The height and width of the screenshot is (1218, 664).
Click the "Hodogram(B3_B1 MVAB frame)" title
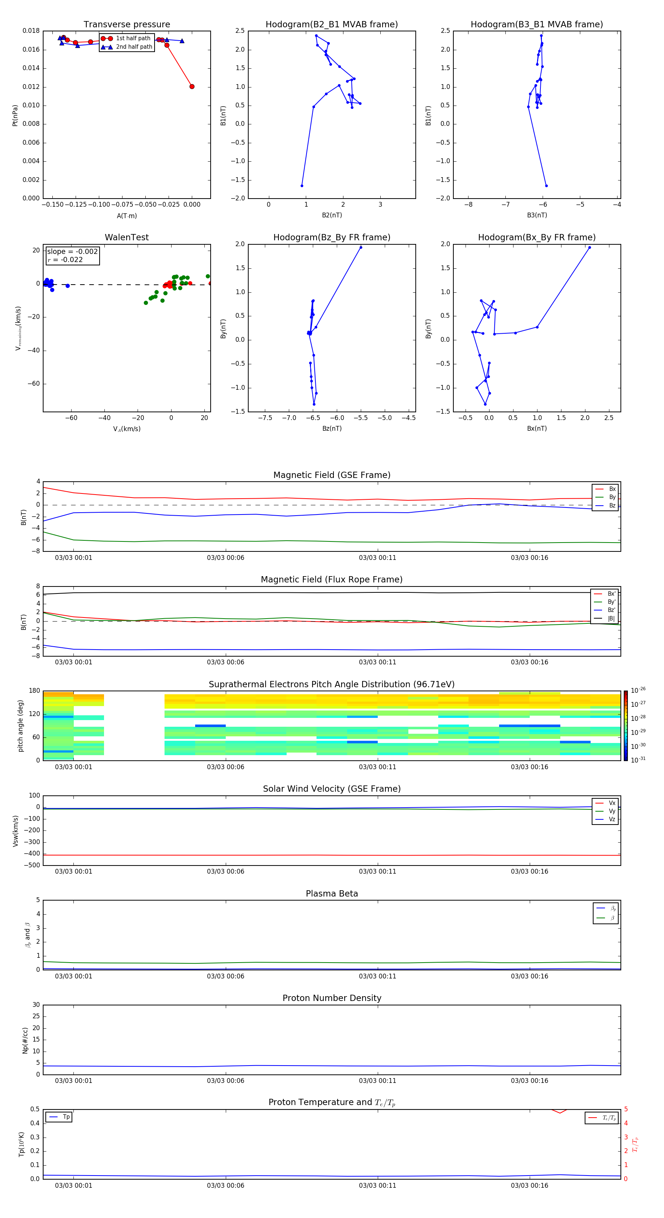point(537,25)
